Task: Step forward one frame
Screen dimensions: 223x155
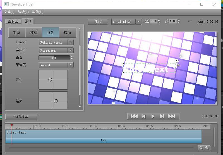Action: click(x=162, y=116)
